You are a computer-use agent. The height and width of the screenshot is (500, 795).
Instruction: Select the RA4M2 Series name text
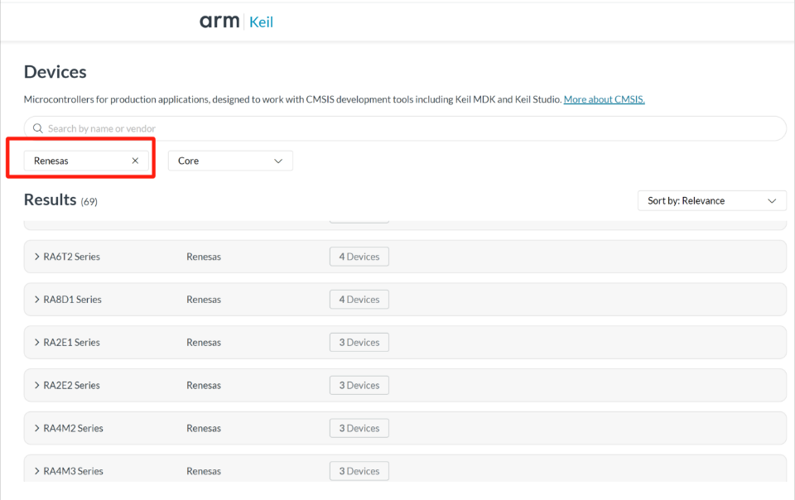pyautogui.click(x=73, y=428)
